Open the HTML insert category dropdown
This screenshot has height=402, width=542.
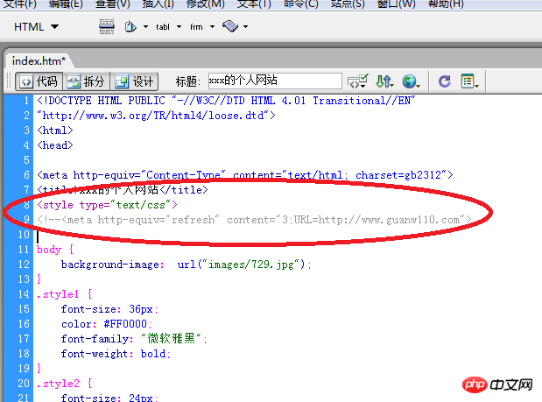point(36,26)
